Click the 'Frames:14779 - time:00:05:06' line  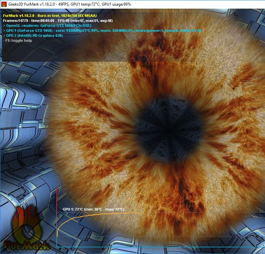(x=58, y=21)
